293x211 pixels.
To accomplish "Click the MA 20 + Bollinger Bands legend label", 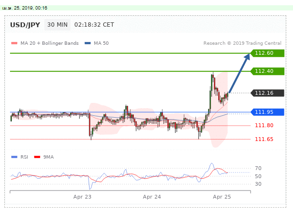I will point(50,43).
